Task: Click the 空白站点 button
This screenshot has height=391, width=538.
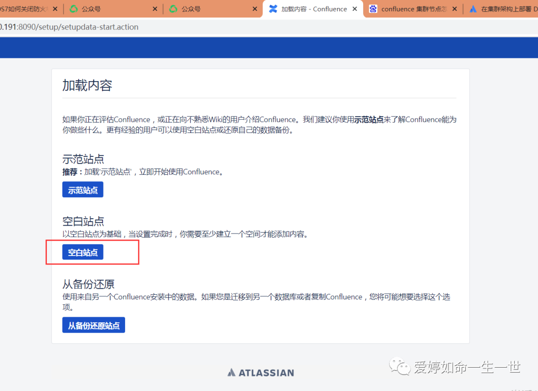Action: tap(83, 252)
